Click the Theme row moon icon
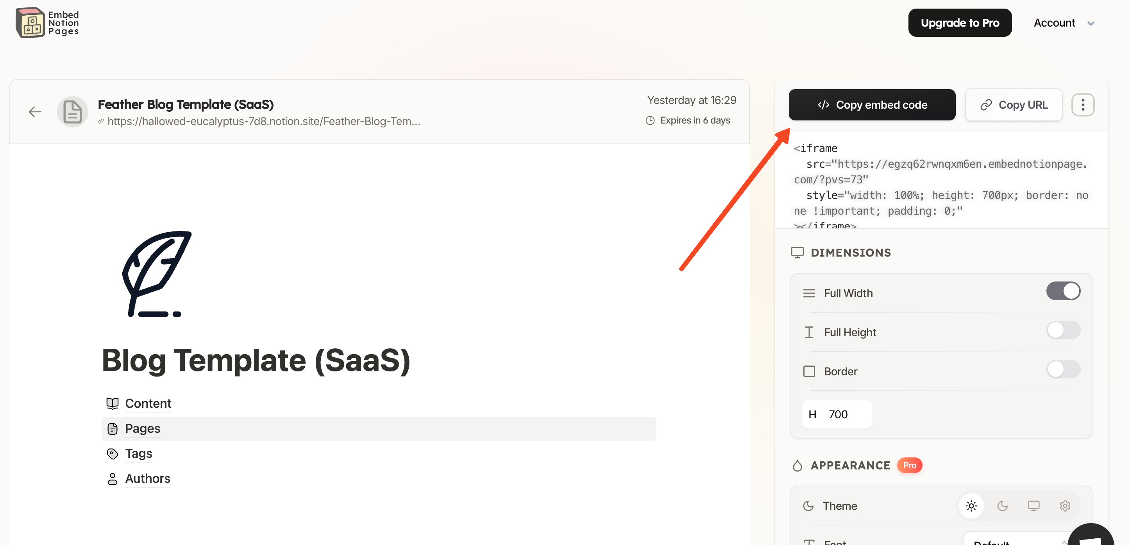 click(x=808, y=506)
